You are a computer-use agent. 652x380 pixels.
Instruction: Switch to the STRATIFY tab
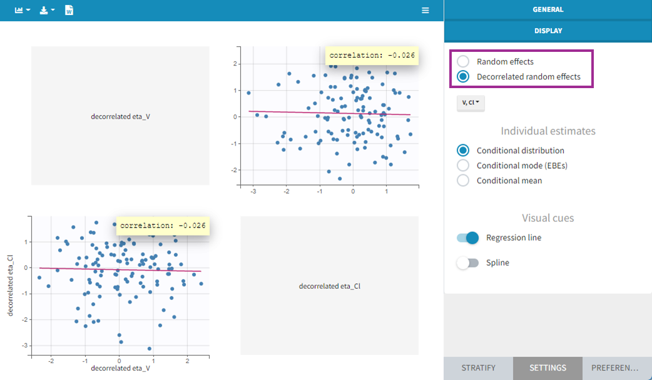tap(478, 368)
